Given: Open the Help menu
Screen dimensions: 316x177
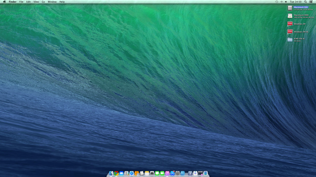Looking at the screenshot, I should (x=62, y=2).
